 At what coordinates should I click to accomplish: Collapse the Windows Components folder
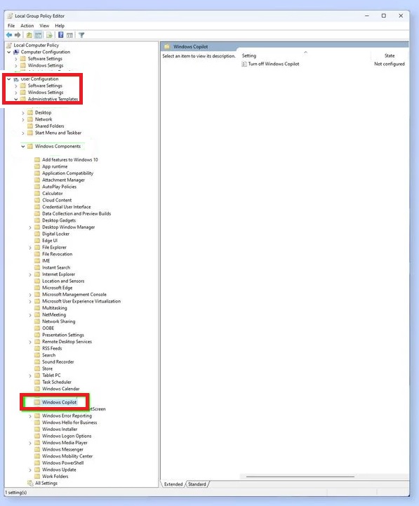click(x=23, y=146)
